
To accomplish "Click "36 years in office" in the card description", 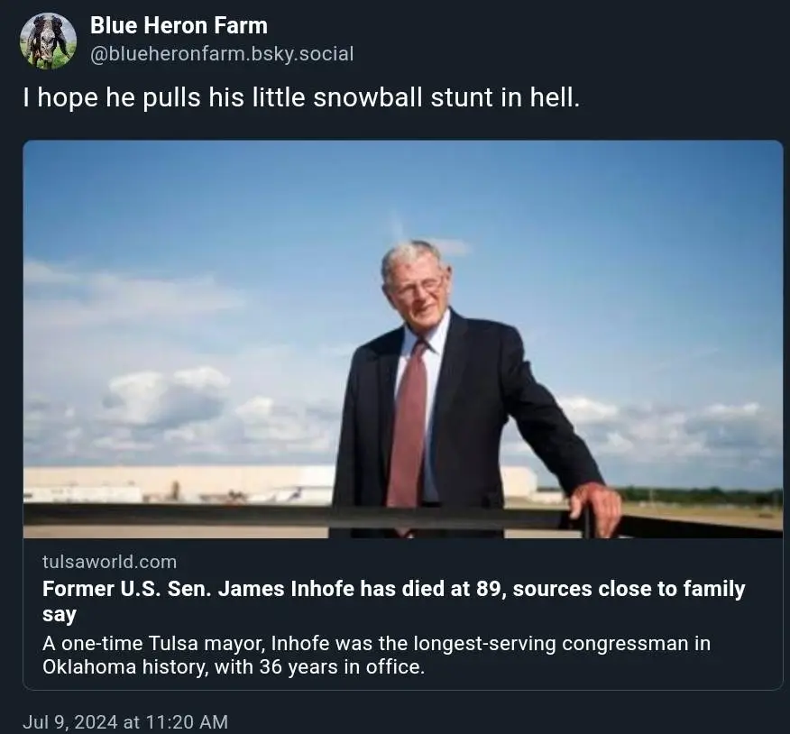I will pyautogui.click(x=341, y=666).
